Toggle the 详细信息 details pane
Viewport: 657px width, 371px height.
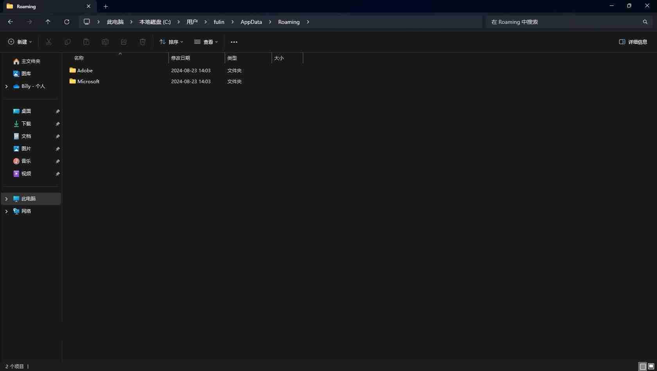coord(633,42)
